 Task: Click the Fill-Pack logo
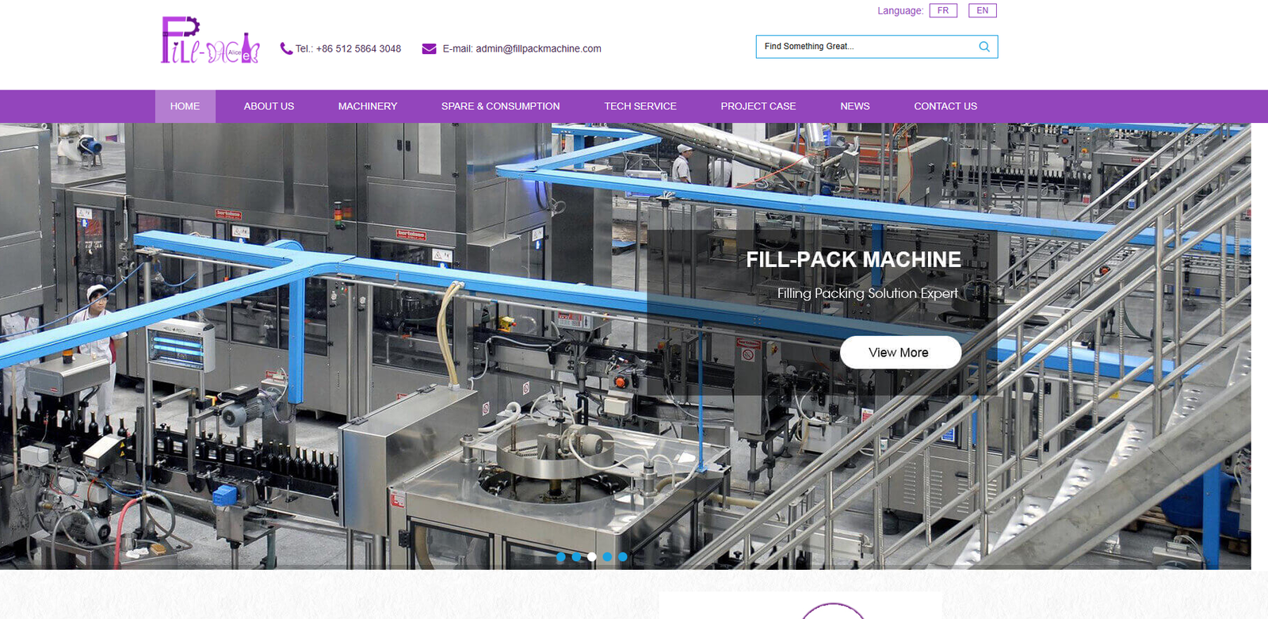click(x=210, y=40)
